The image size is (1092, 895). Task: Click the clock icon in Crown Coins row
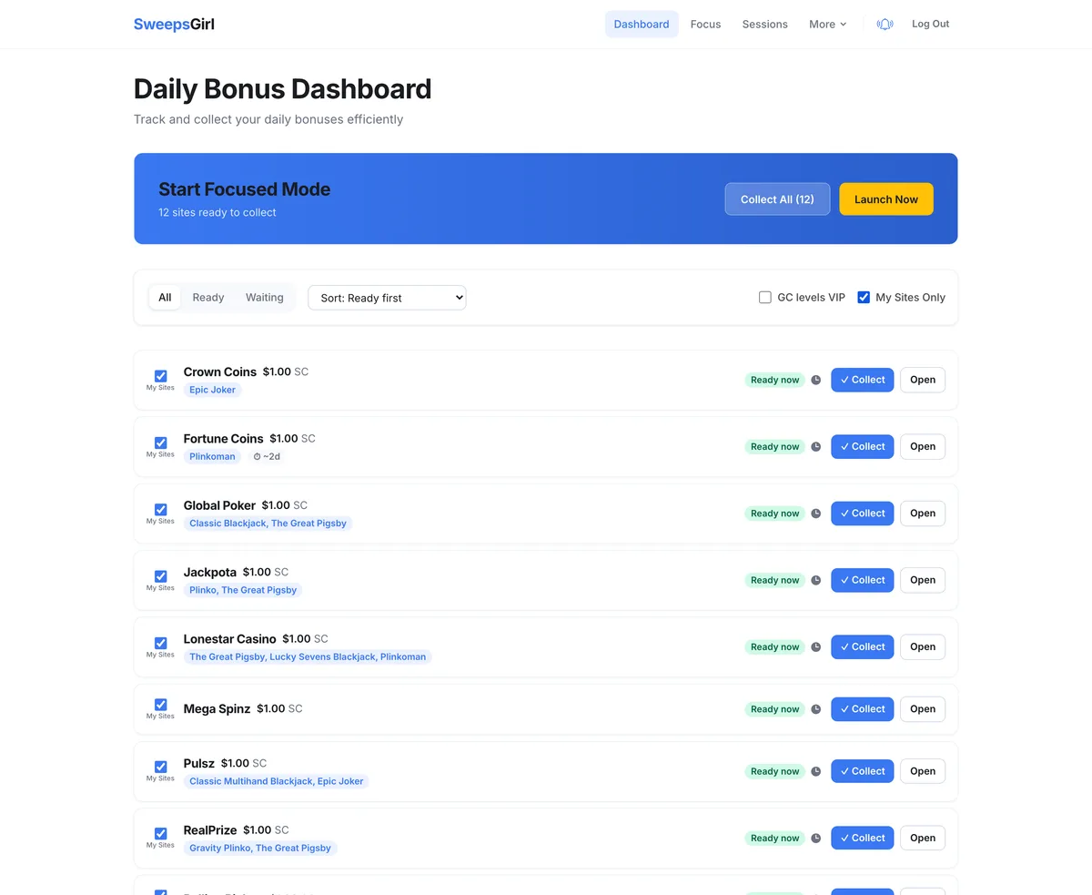[816, 380]
